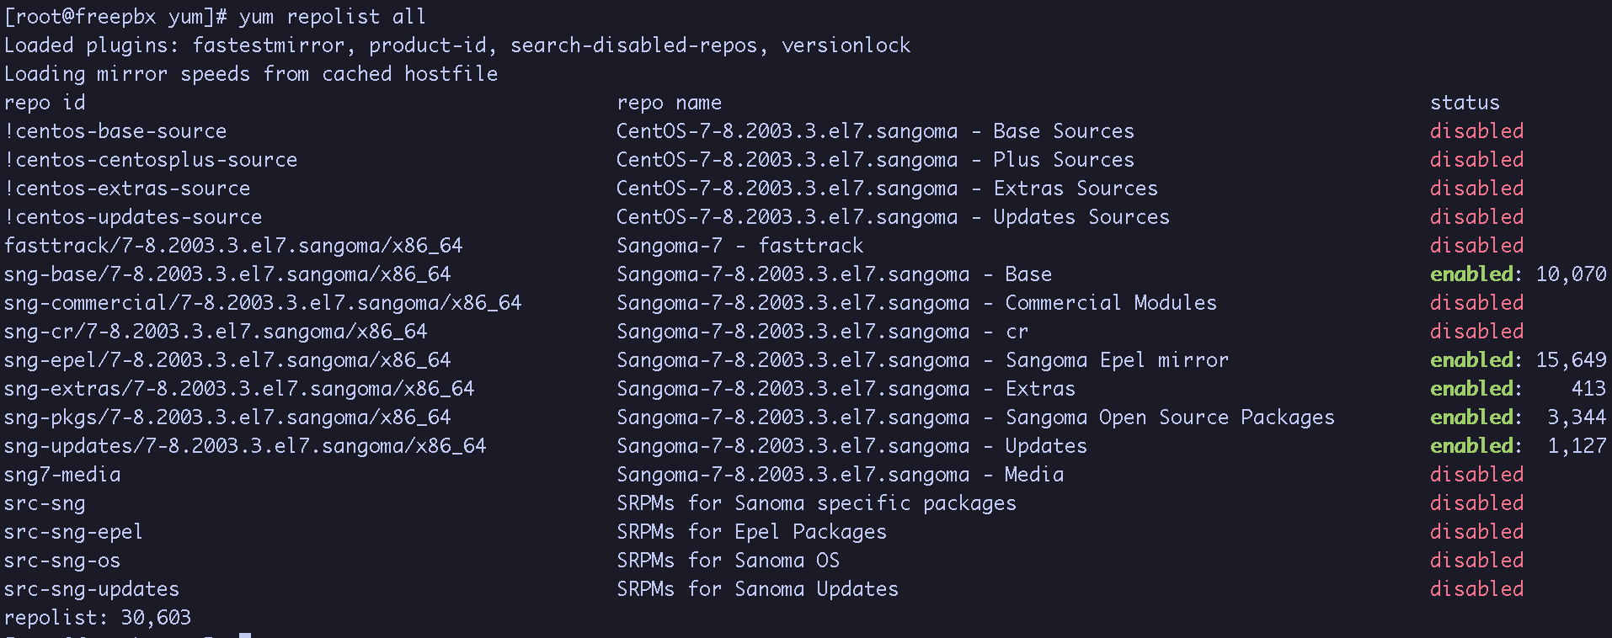Click repo name ending 'Sangoma Epel mirror'
This screenshot has width=1612, height=638.
[x=922, y=360]
